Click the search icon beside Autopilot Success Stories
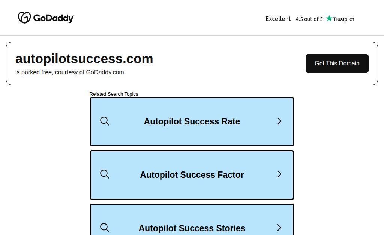Viewport: 384px width, 235px height. [105, 228]
